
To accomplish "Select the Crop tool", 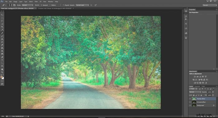I will coord(2,27).
